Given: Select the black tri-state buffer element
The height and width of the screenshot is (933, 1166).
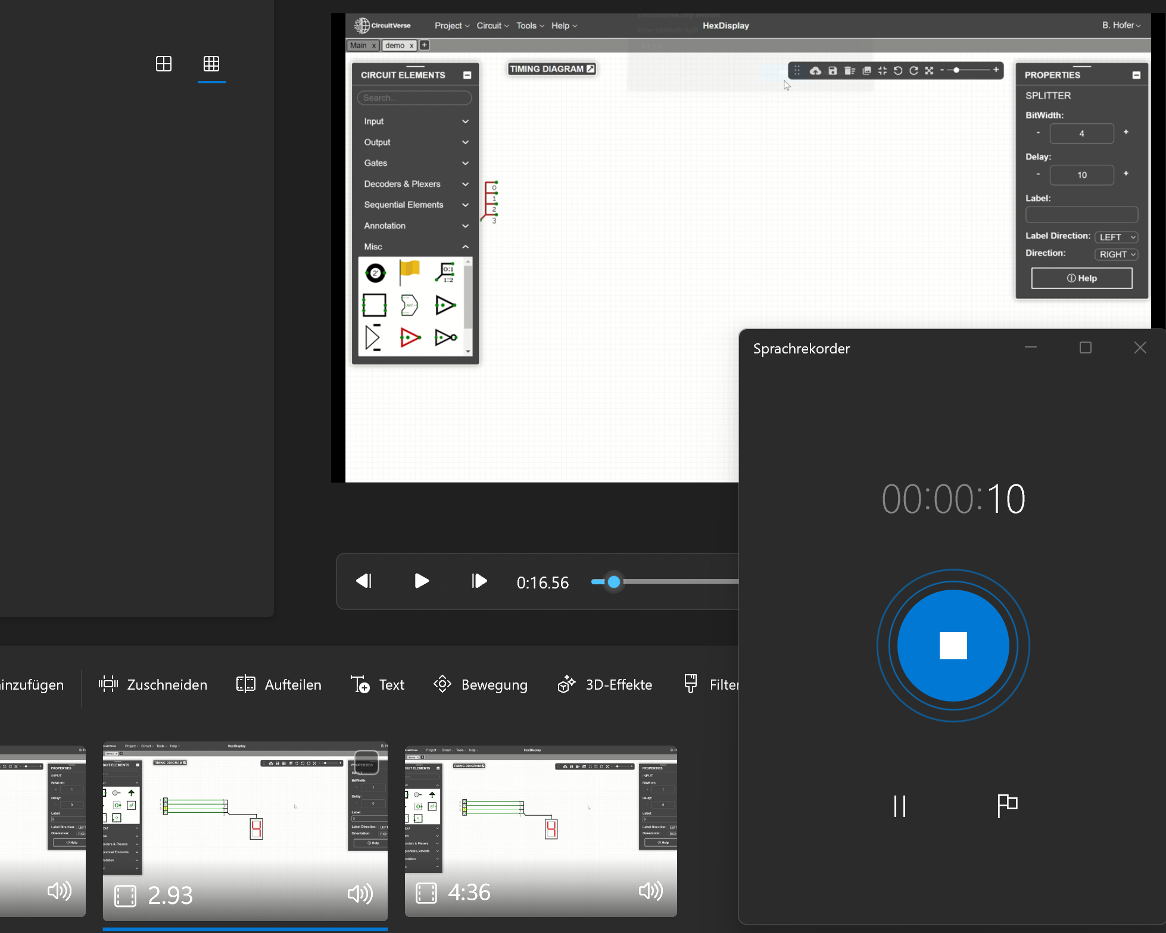Looking at the screenshot, I should click(445, 305).
